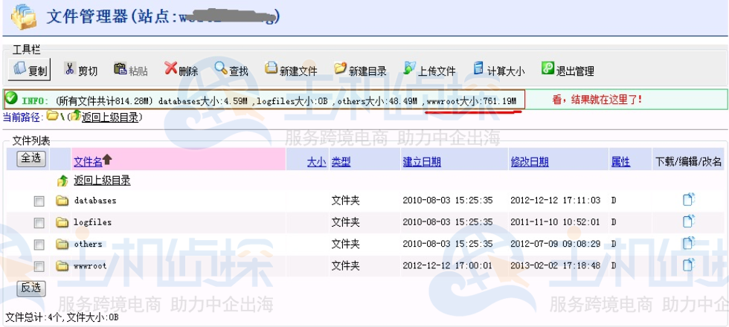This screenshot has height=327, width=729.
Task: Click the rename icon for wwwroot row
Action: [x=689, y=265]
